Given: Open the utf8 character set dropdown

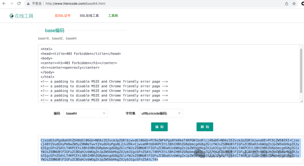Looking at the screenshot, I should point(161,113).
